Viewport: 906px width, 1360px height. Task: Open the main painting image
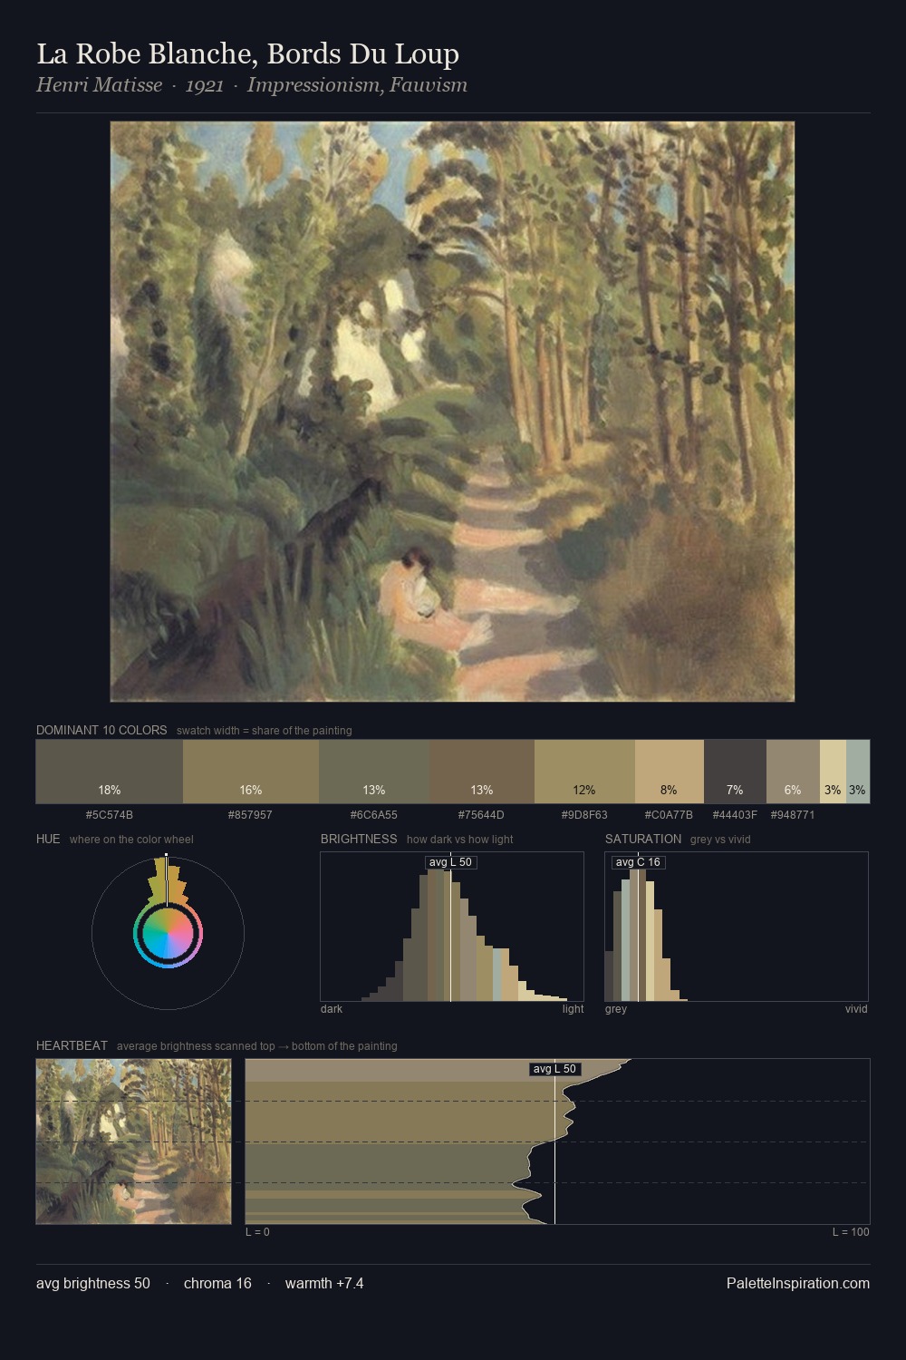(452, 412)
